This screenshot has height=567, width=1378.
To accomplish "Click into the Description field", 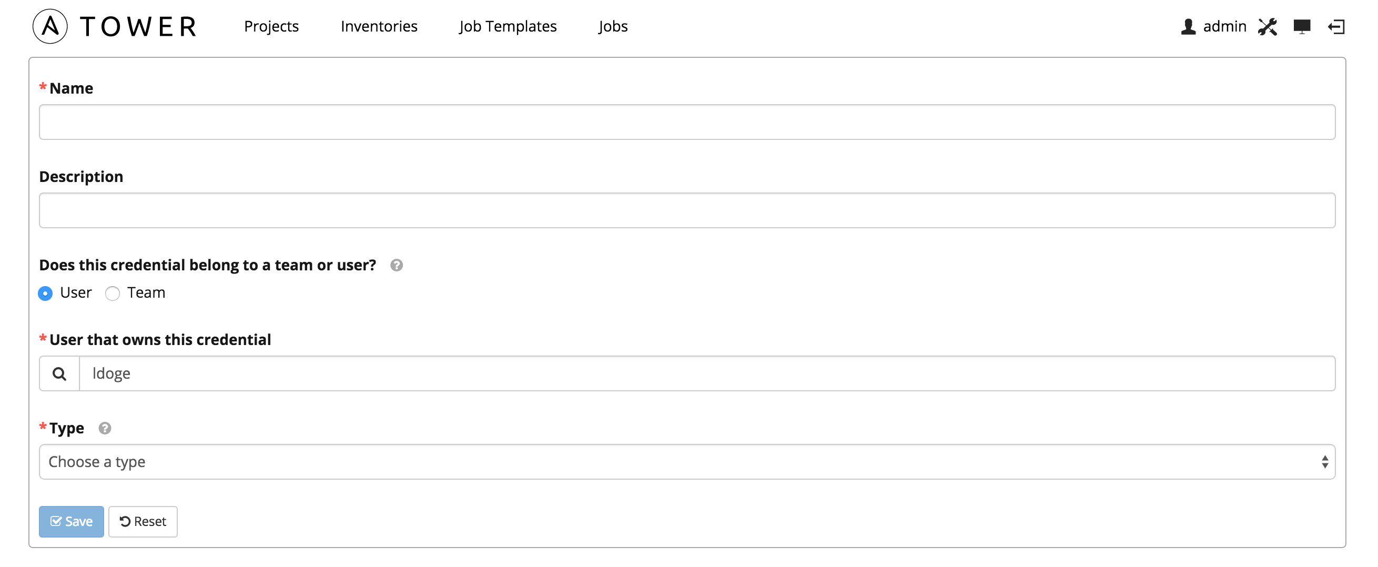I will coord(687,211).
